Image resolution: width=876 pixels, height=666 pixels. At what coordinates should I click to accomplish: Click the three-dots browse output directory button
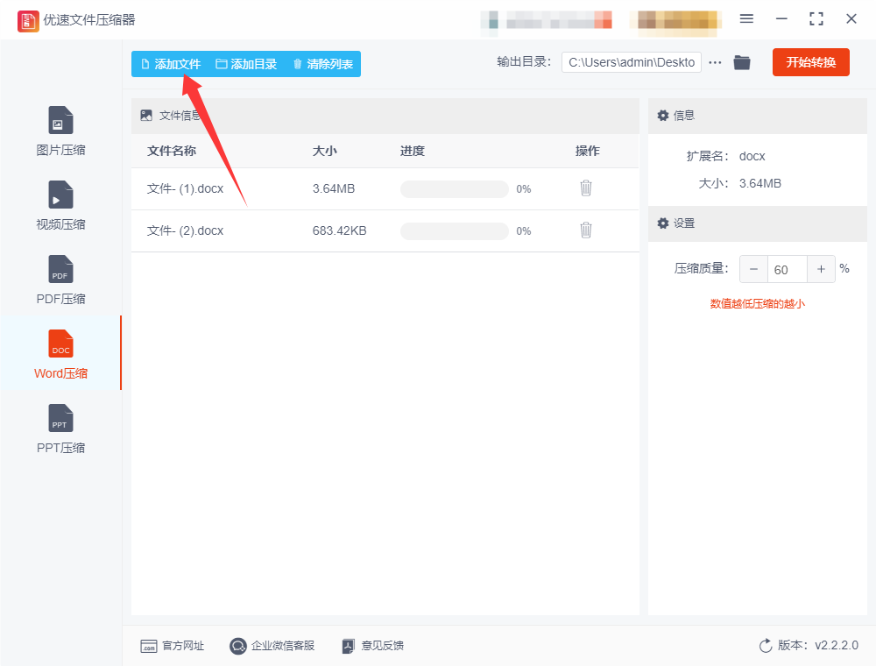coord(715,62)
